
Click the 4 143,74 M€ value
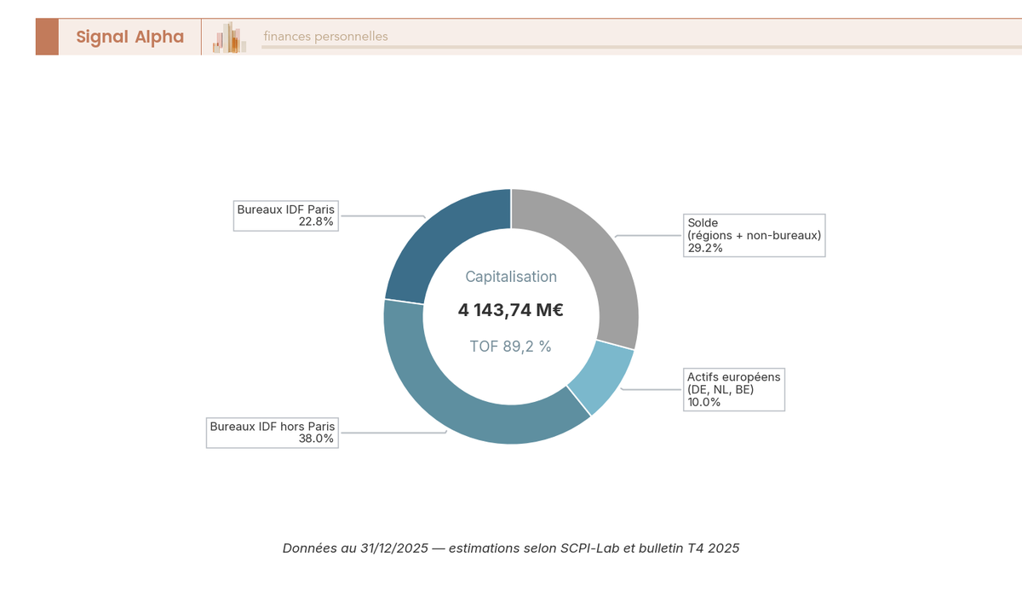click(511, 310)
